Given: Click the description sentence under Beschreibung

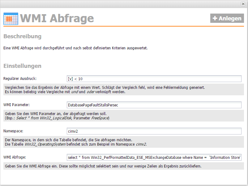Looking at the screenshot, I should click(x=75, y=48).
